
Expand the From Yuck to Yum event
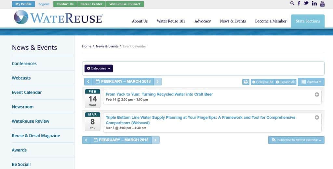(317, 95)
